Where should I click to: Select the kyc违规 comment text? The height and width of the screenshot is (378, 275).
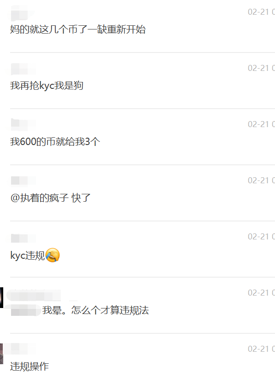pyautogui.click(x=28, y=255)
